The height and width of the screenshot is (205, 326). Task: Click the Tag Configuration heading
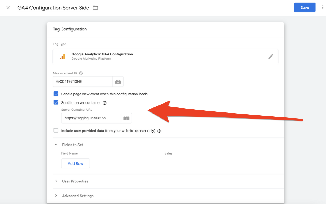tap(70, 29)
